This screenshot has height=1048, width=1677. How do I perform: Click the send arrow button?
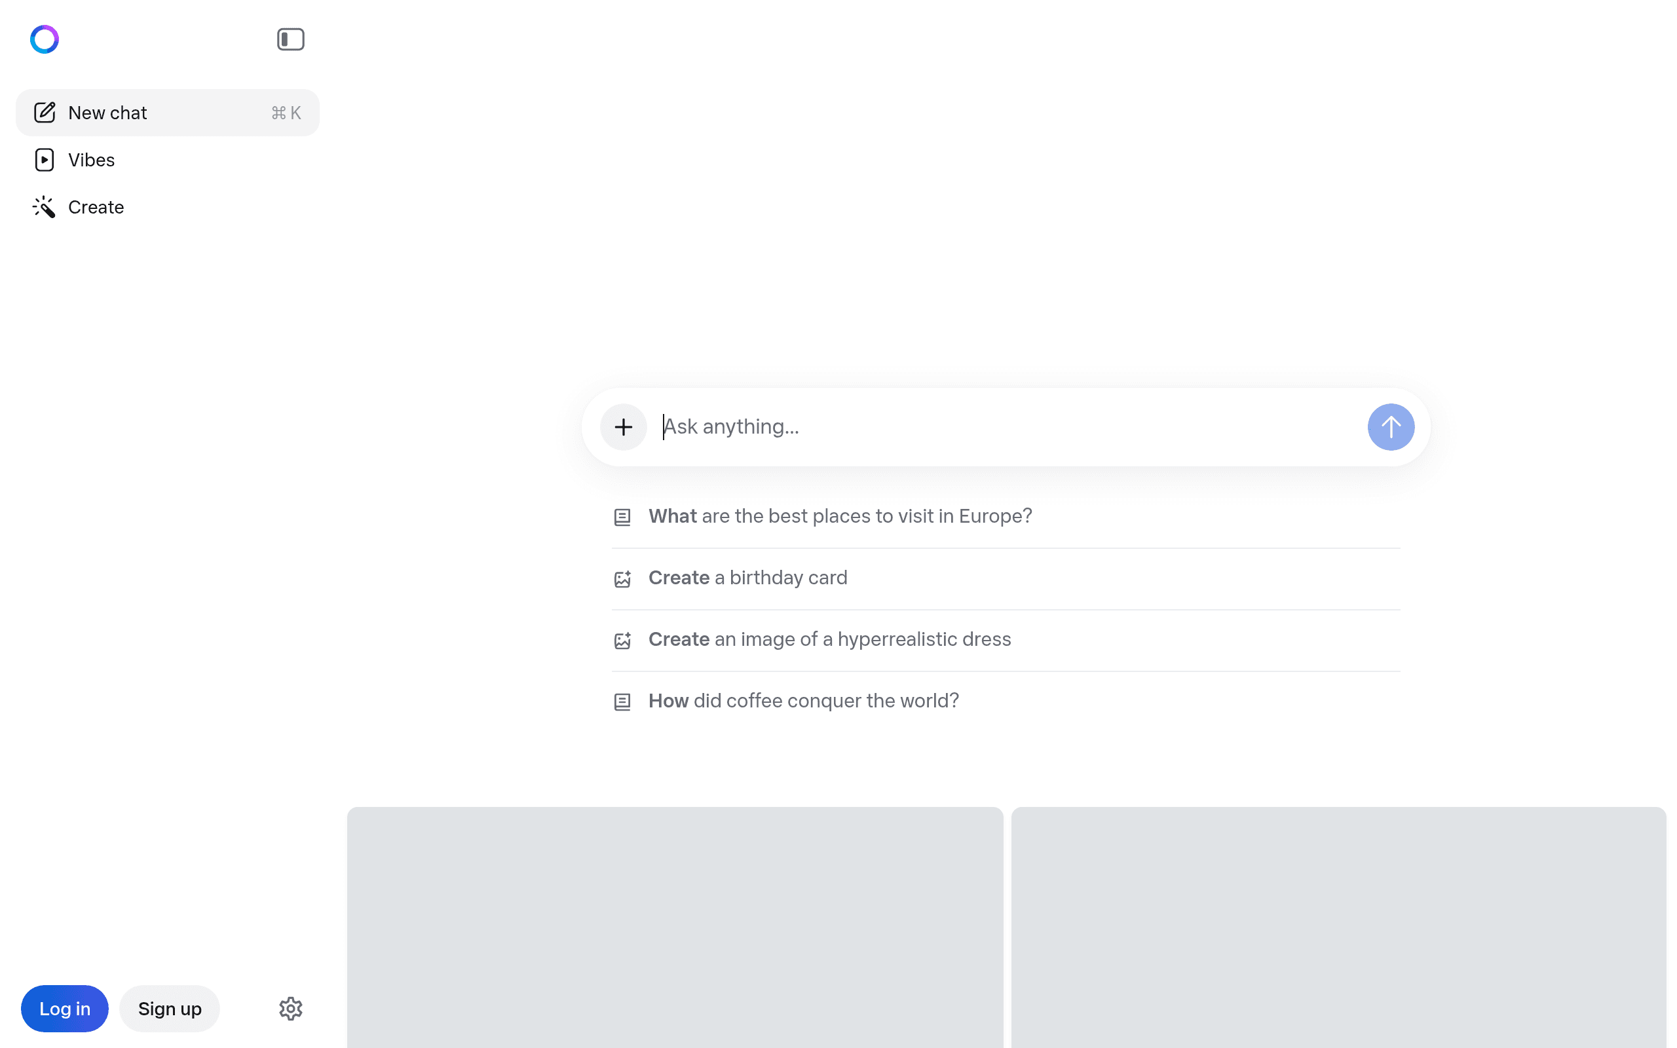pyautogui.click(x=1390, y=427)
